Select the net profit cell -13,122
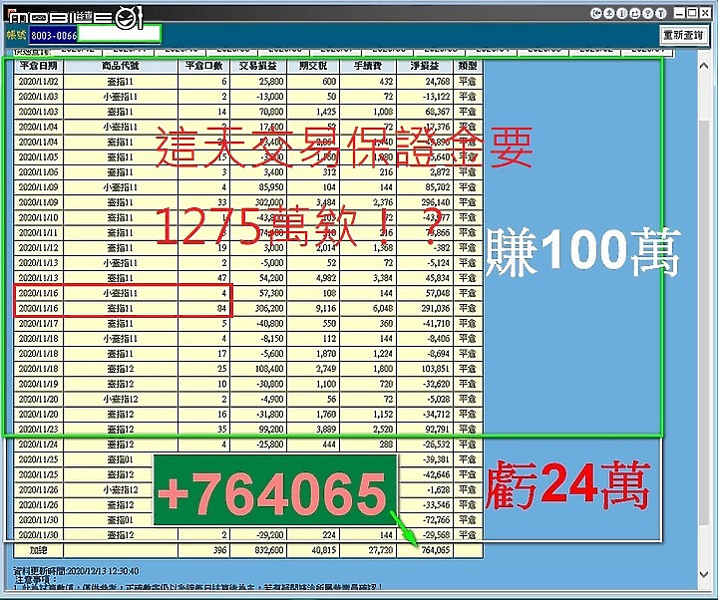Screen dimensions: 718x600 [425, 97]
